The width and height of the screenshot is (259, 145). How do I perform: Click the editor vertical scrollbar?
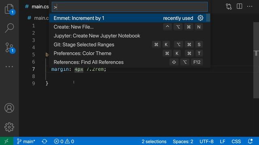tap(256, 60)
